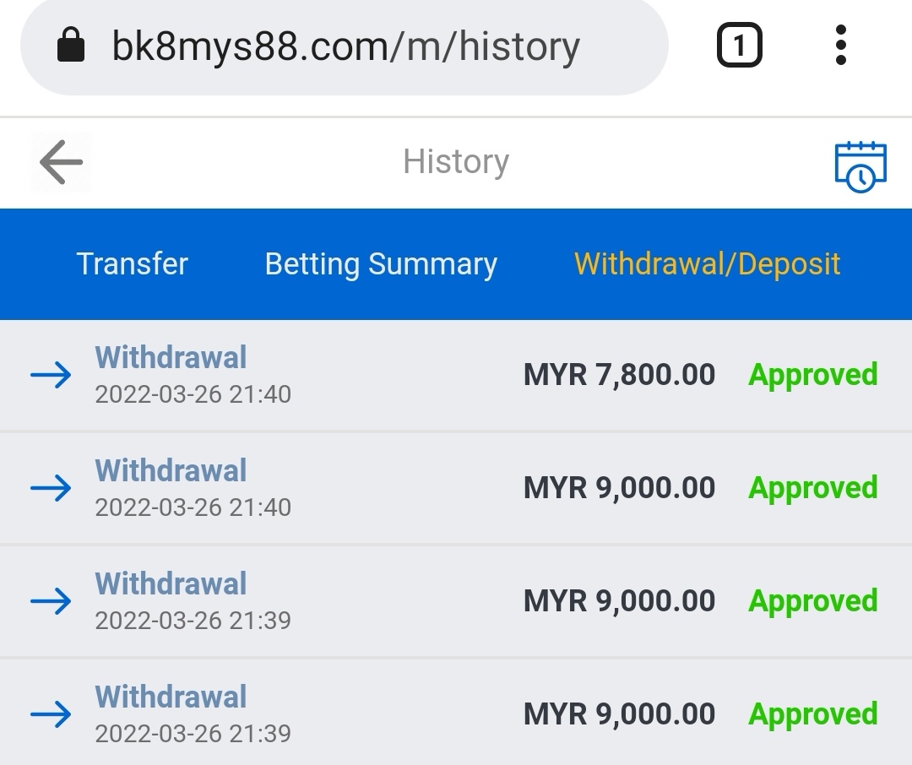Click arrow icon of MYR 7,800.00 withdrawal
912x765 pixels.
point(51,376)
